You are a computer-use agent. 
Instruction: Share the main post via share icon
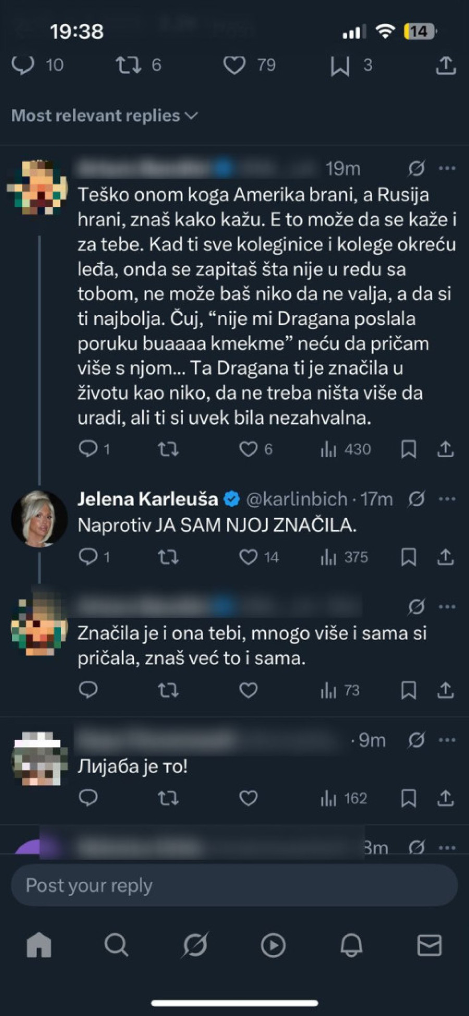tap(446, 65)
